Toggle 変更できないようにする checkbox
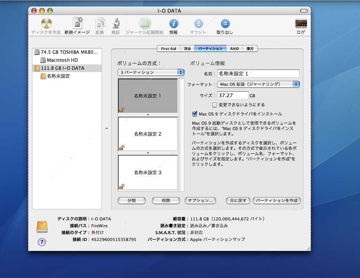This screenshot has height=278, width=360. pyautogui.click(x=215, y=105)
